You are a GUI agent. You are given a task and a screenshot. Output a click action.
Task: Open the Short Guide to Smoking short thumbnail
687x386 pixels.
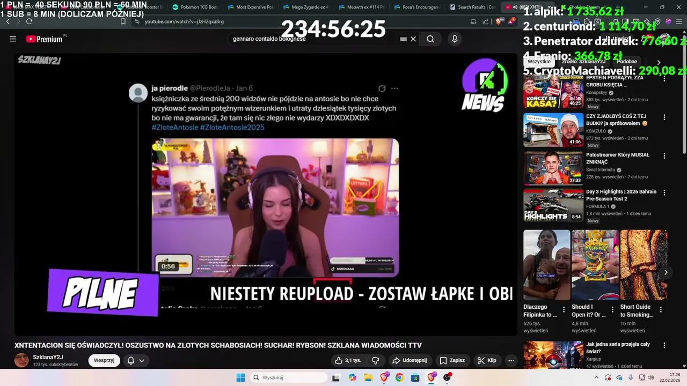tap(644, 265)
